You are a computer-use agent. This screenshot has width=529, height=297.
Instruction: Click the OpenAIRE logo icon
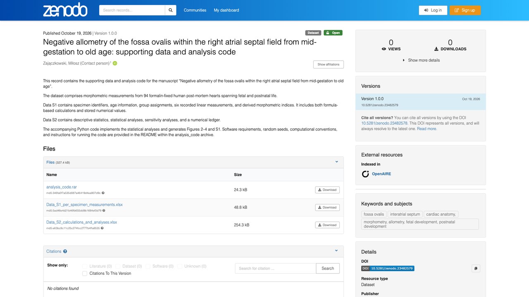(x=365, y=174)
